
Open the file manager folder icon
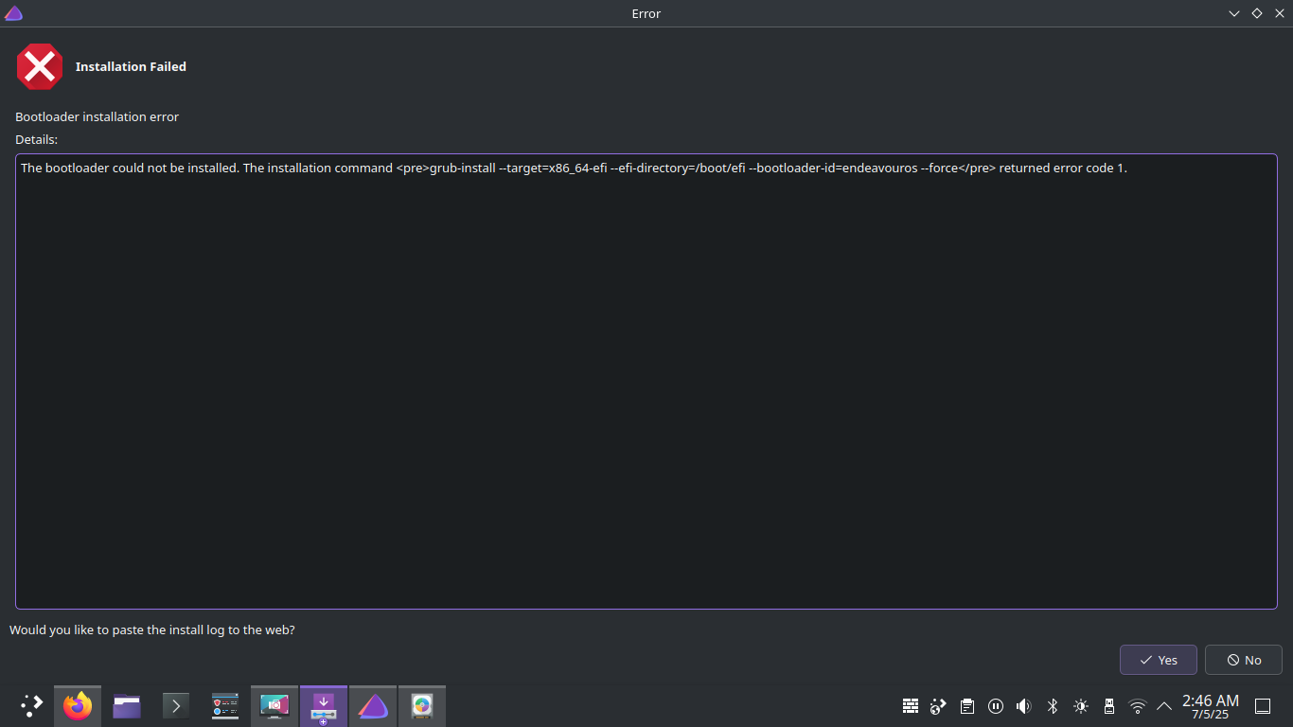[127, 705]
